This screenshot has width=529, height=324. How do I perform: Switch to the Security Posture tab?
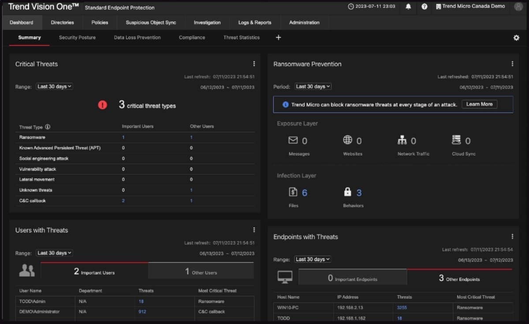point(77,38)
